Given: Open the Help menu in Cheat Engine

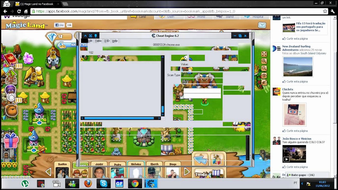Looking at the screenshot, I should click(x=115, y=41).
